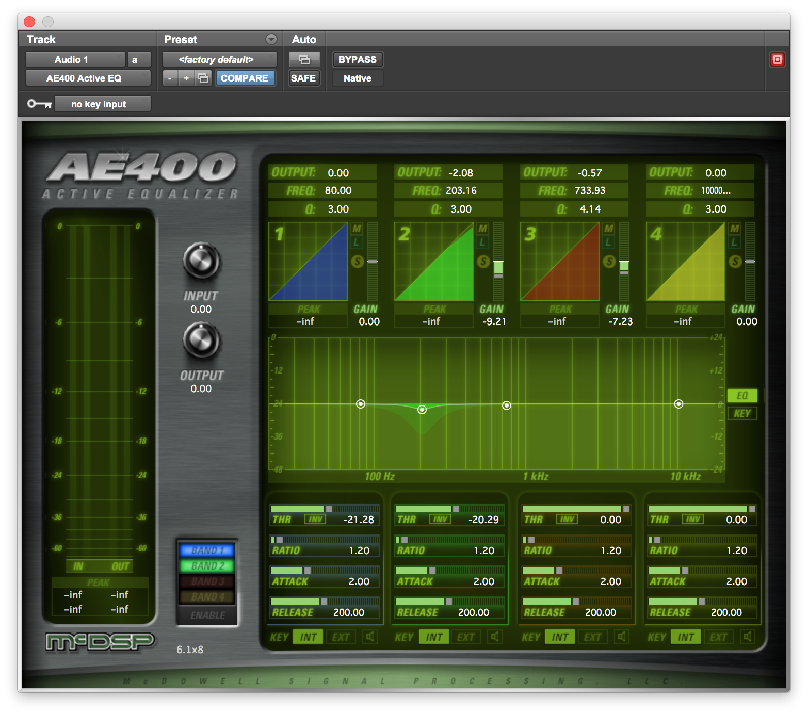Toggle band 1 L link button
808x714 pixels.
(357, 242)
